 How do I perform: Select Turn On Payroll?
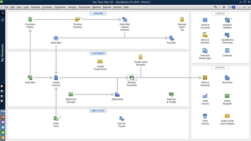pyautogui.click(x=122, y=119)
